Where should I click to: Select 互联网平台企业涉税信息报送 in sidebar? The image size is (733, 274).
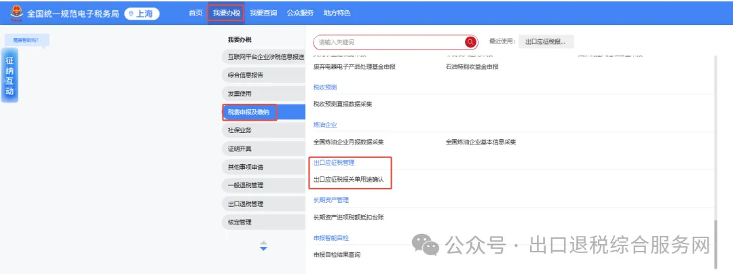coord(263,56)
